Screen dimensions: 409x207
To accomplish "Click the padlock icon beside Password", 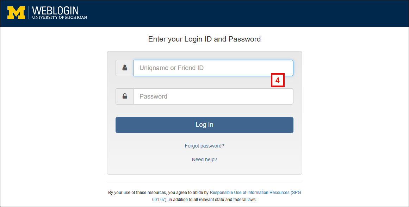I will pyautogui.click(x=125, y=96).
